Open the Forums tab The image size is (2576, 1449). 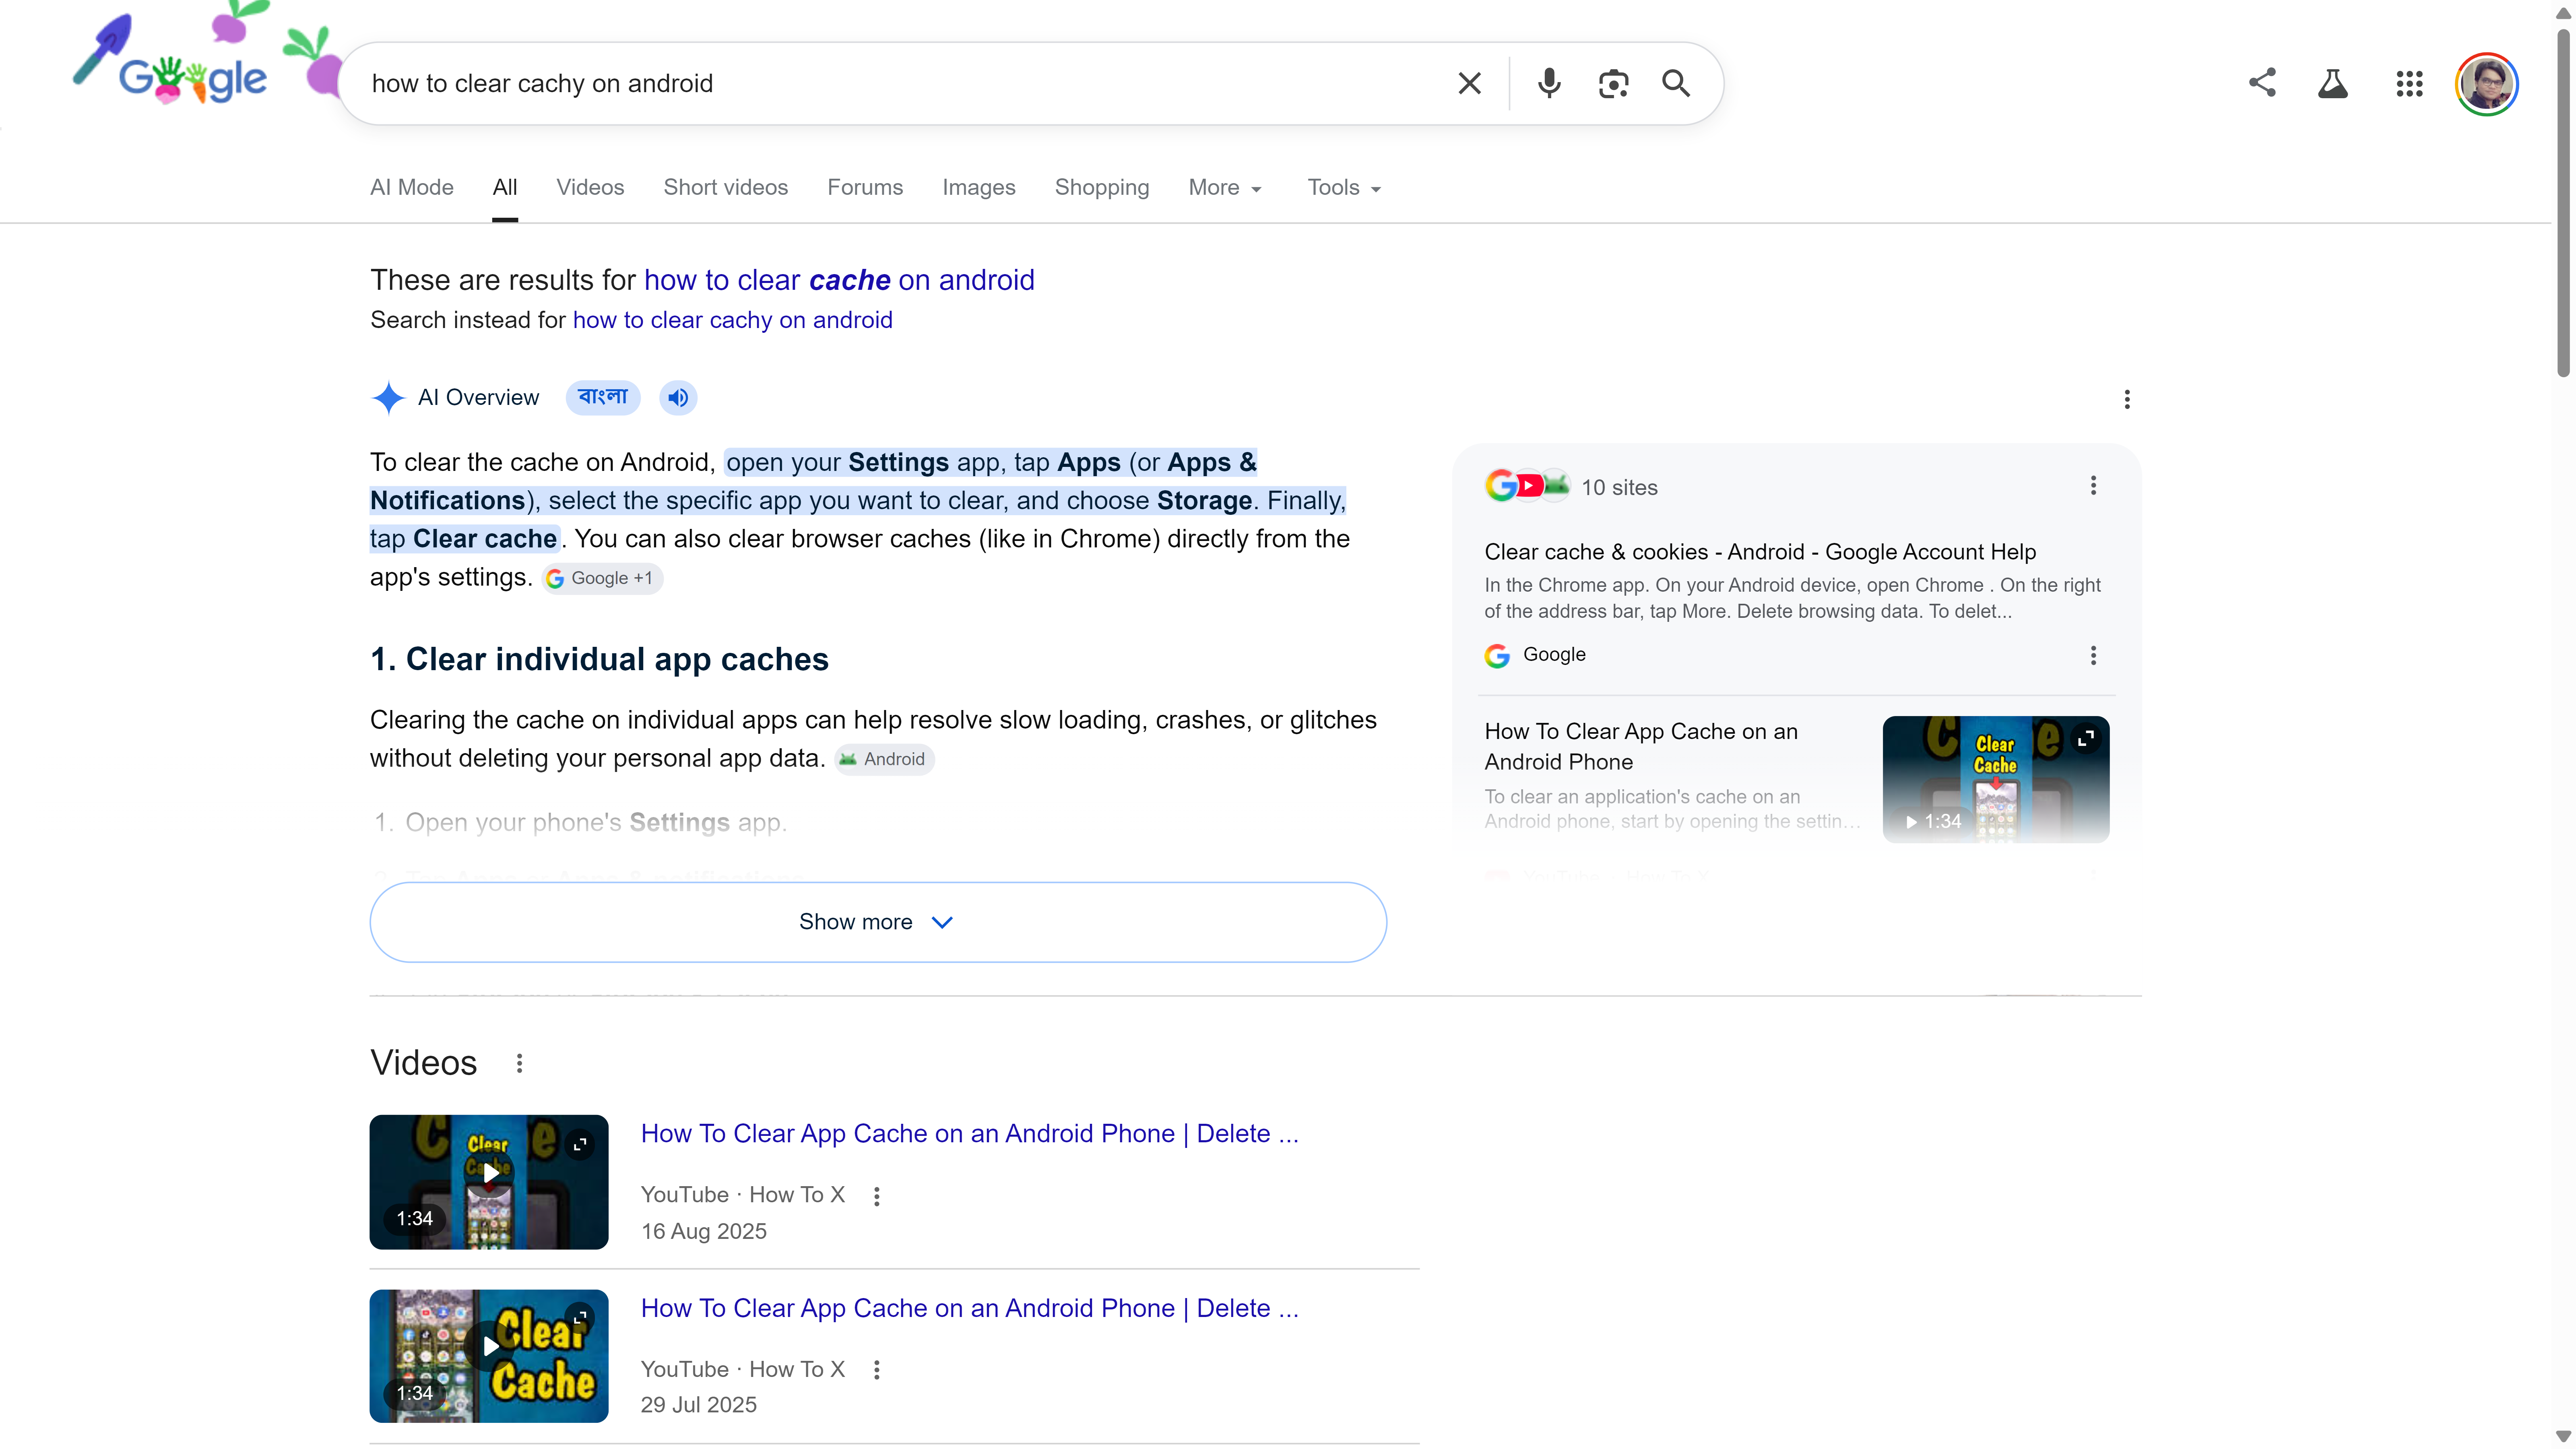pyautogui.click(x=865, y=188)
